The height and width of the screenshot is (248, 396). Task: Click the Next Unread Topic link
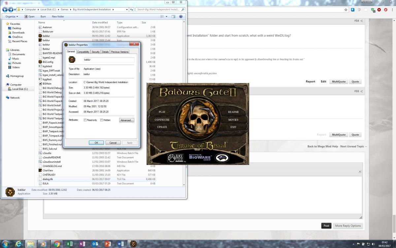click(354, 146)
